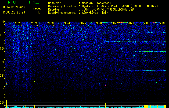Select the antenna value A504HB(yagi 4el)

(95, 13)
